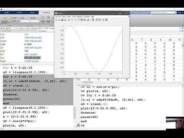The image size is (184, 138).
Task: Expand the Delete dropdown arrow
Action: pyautogui.click(x=48, y=23)
